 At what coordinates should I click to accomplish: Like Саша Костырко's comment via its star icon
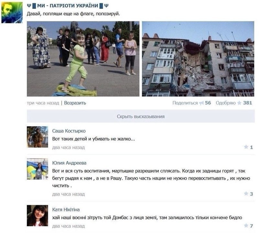click(246, 147)
